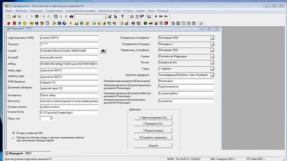The image size is (287, 161).
Task: Open the Помощь menu
Action: click(163, 11)
